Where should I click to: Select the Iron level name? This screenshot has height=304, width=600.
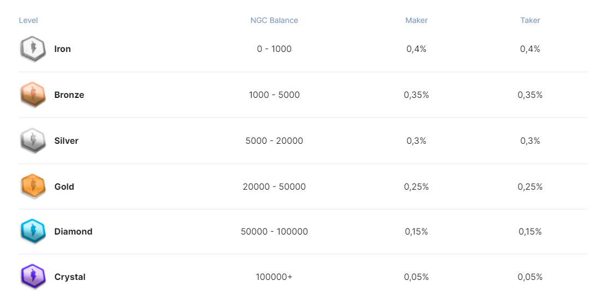(63, 49)
